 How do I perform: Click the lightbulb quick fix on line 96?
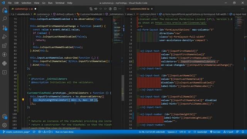point(23,100)
